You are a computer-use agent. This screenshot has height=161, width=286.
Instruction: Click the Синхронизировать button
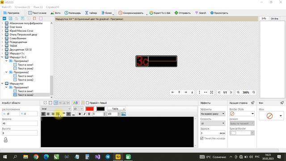[131, 13]
